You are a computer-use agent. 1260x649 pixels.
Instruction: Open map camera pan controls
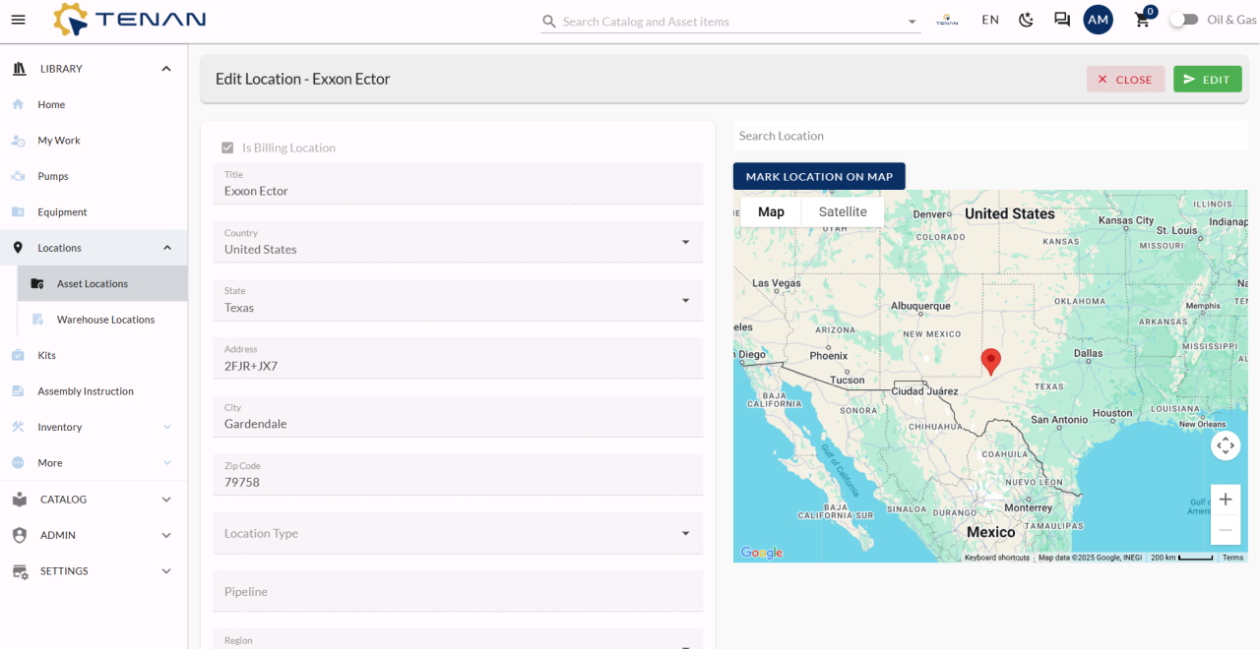click(x=1226, y=445)
